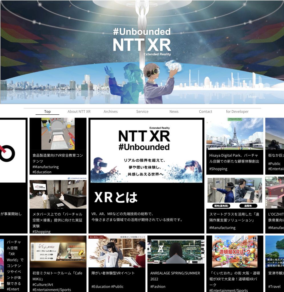Select the Top navigation tab
The image size is (284, 292).
(x=47, y=111)
